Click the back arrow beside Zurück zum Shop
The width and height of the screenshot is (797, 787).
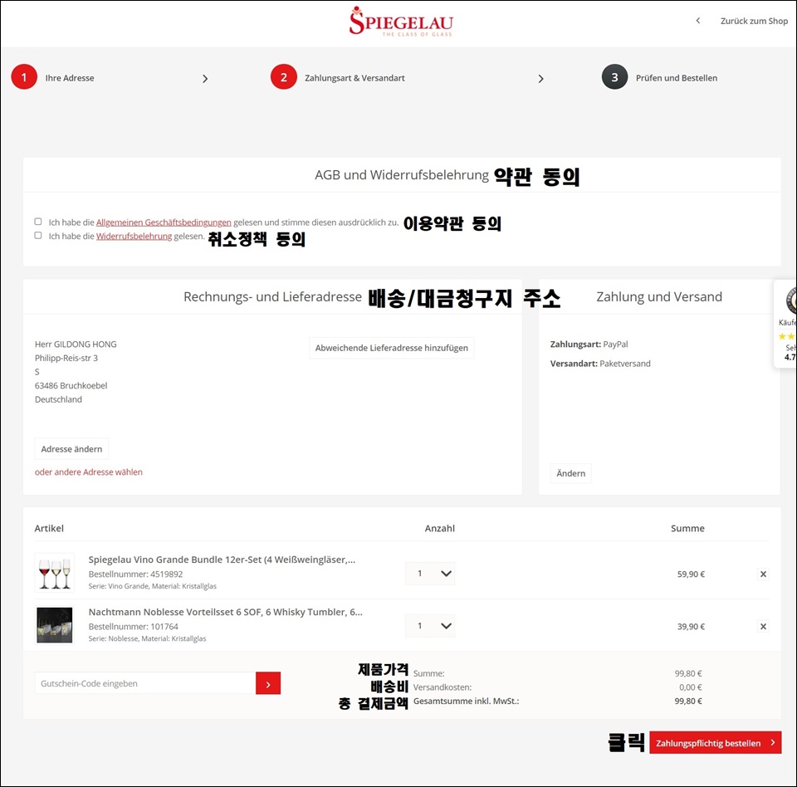pos(698,21)
